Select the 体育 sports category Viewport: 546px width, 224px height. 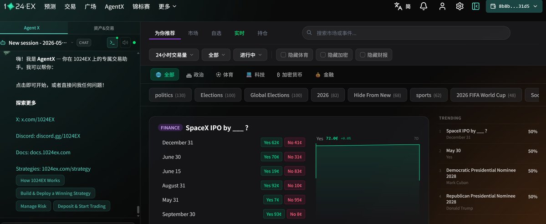click(x=225, y=75)
